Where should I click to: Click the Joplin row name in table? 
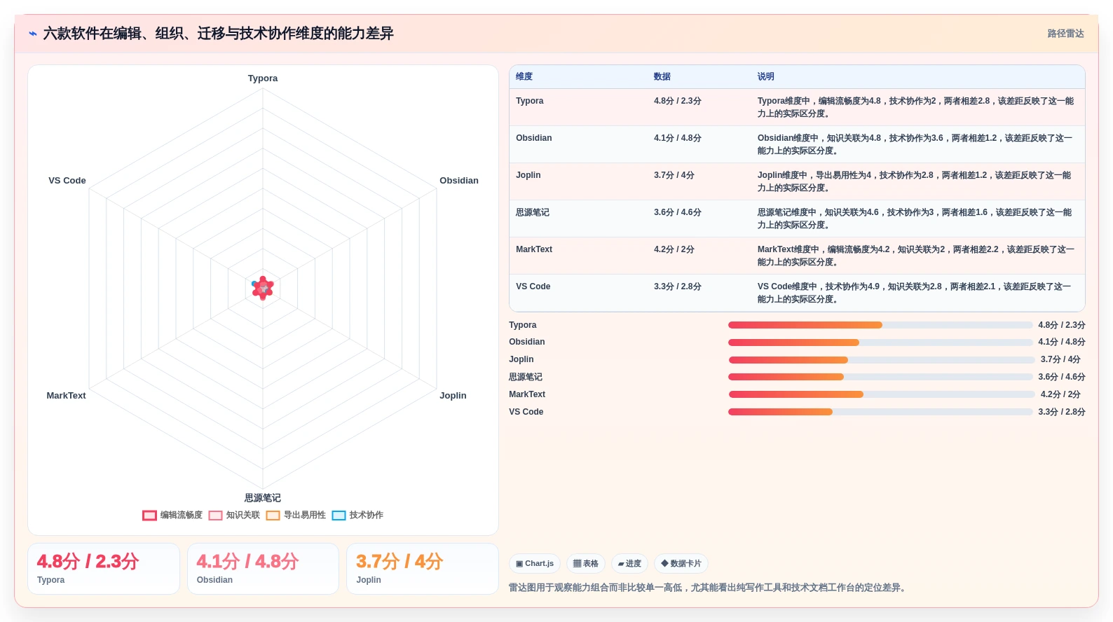click(528, 175)
